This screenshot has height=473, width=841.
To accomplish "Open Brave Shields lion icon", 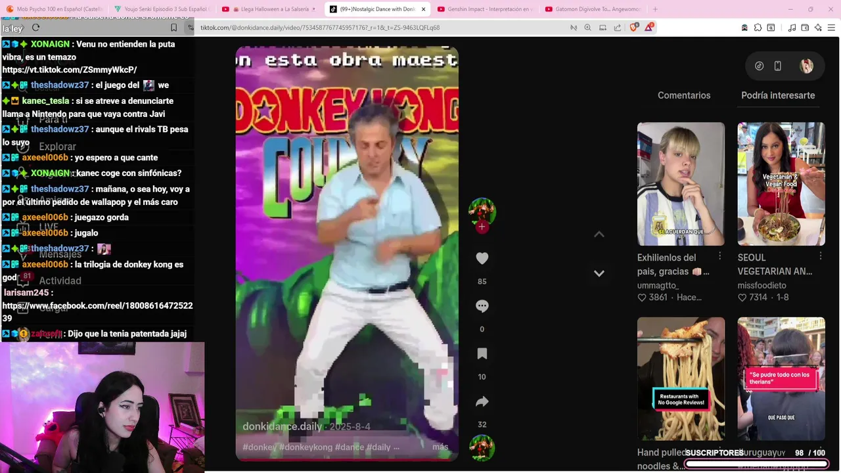I will pyautogui.click(x=633, y=28).
